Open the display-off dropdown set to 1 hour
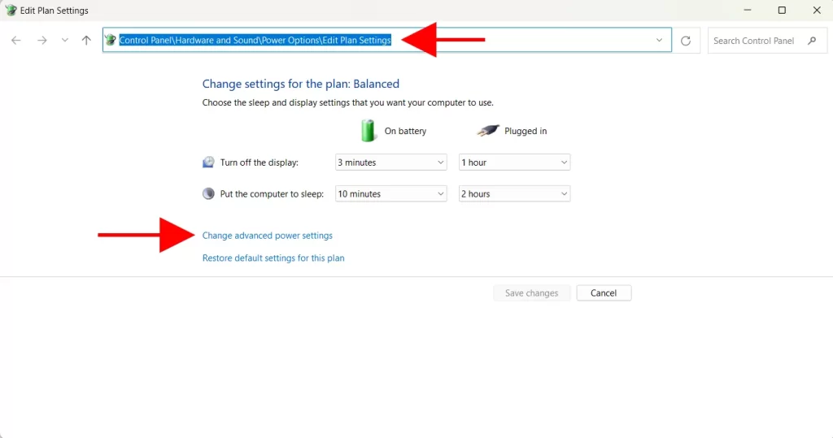 [514, 163]
